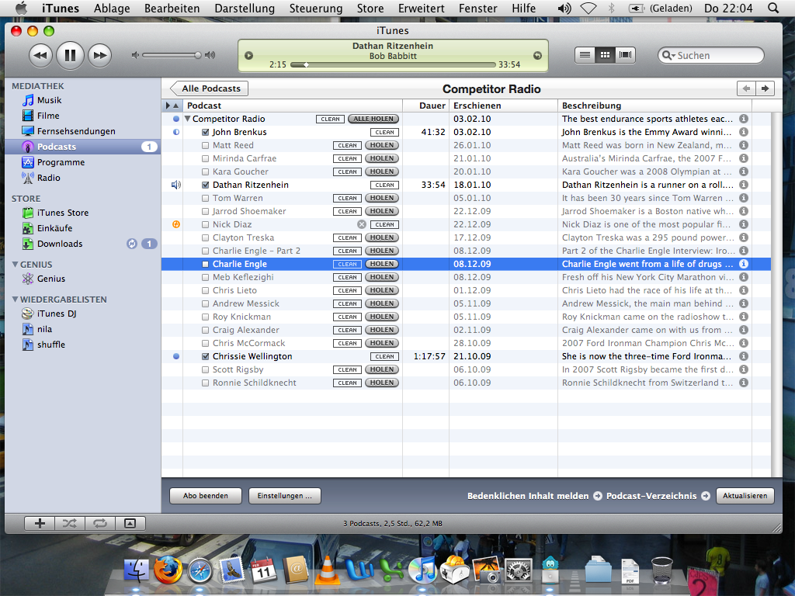
Task: Open the nila playlist
Action: coord(44,329)
